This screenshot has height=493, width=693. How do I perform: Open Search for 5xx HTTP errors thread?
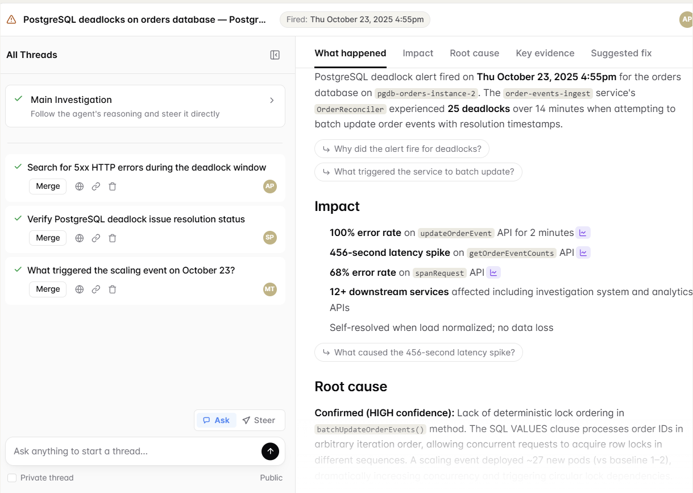coord(147,168)
